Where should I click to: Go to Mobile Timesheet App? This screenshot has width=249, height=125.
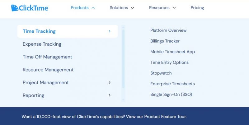click(172, 52)
